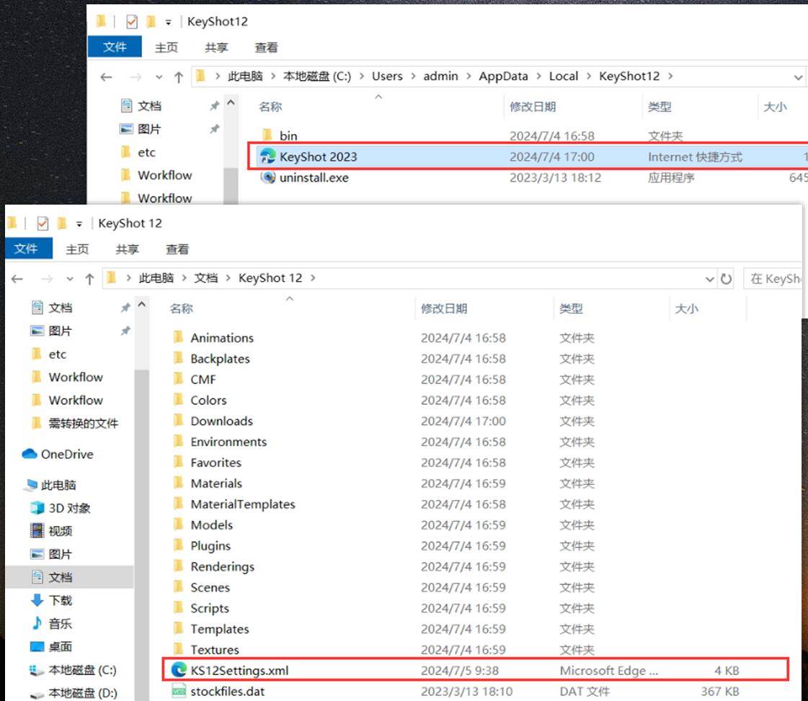Toggle the properties checkmark in quick access toolbar

[42, 223]
